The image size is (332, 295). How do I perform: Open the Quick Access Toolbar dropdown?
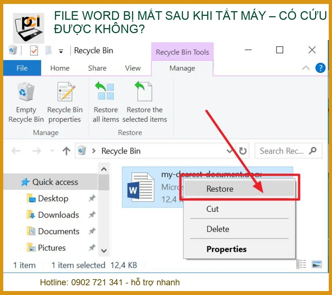[62, 50]
